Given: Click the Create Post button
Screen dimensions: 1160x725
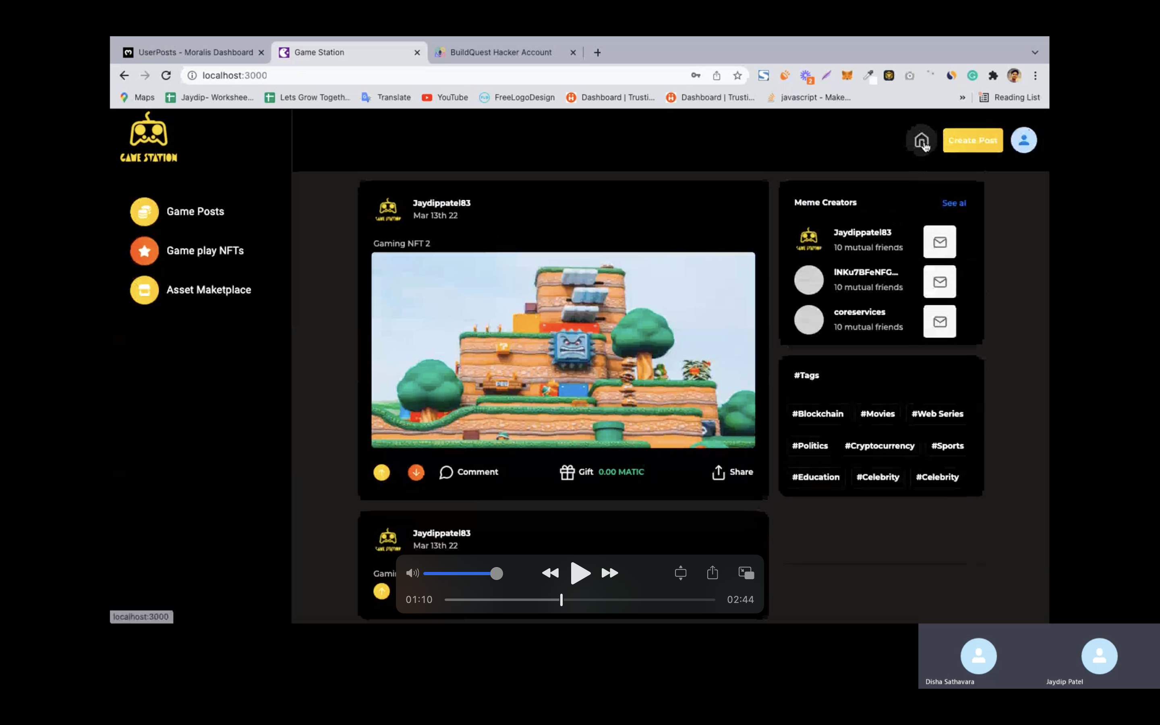Looking at the screenshot, I should (x=973, y=141).
